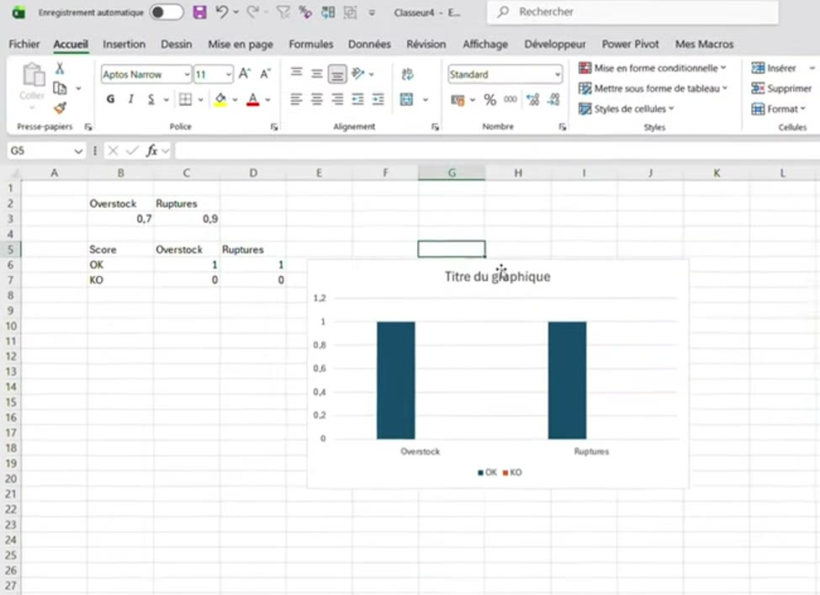
Task: Switch to the Mise en page tab
Action: (x=241, y=45)
